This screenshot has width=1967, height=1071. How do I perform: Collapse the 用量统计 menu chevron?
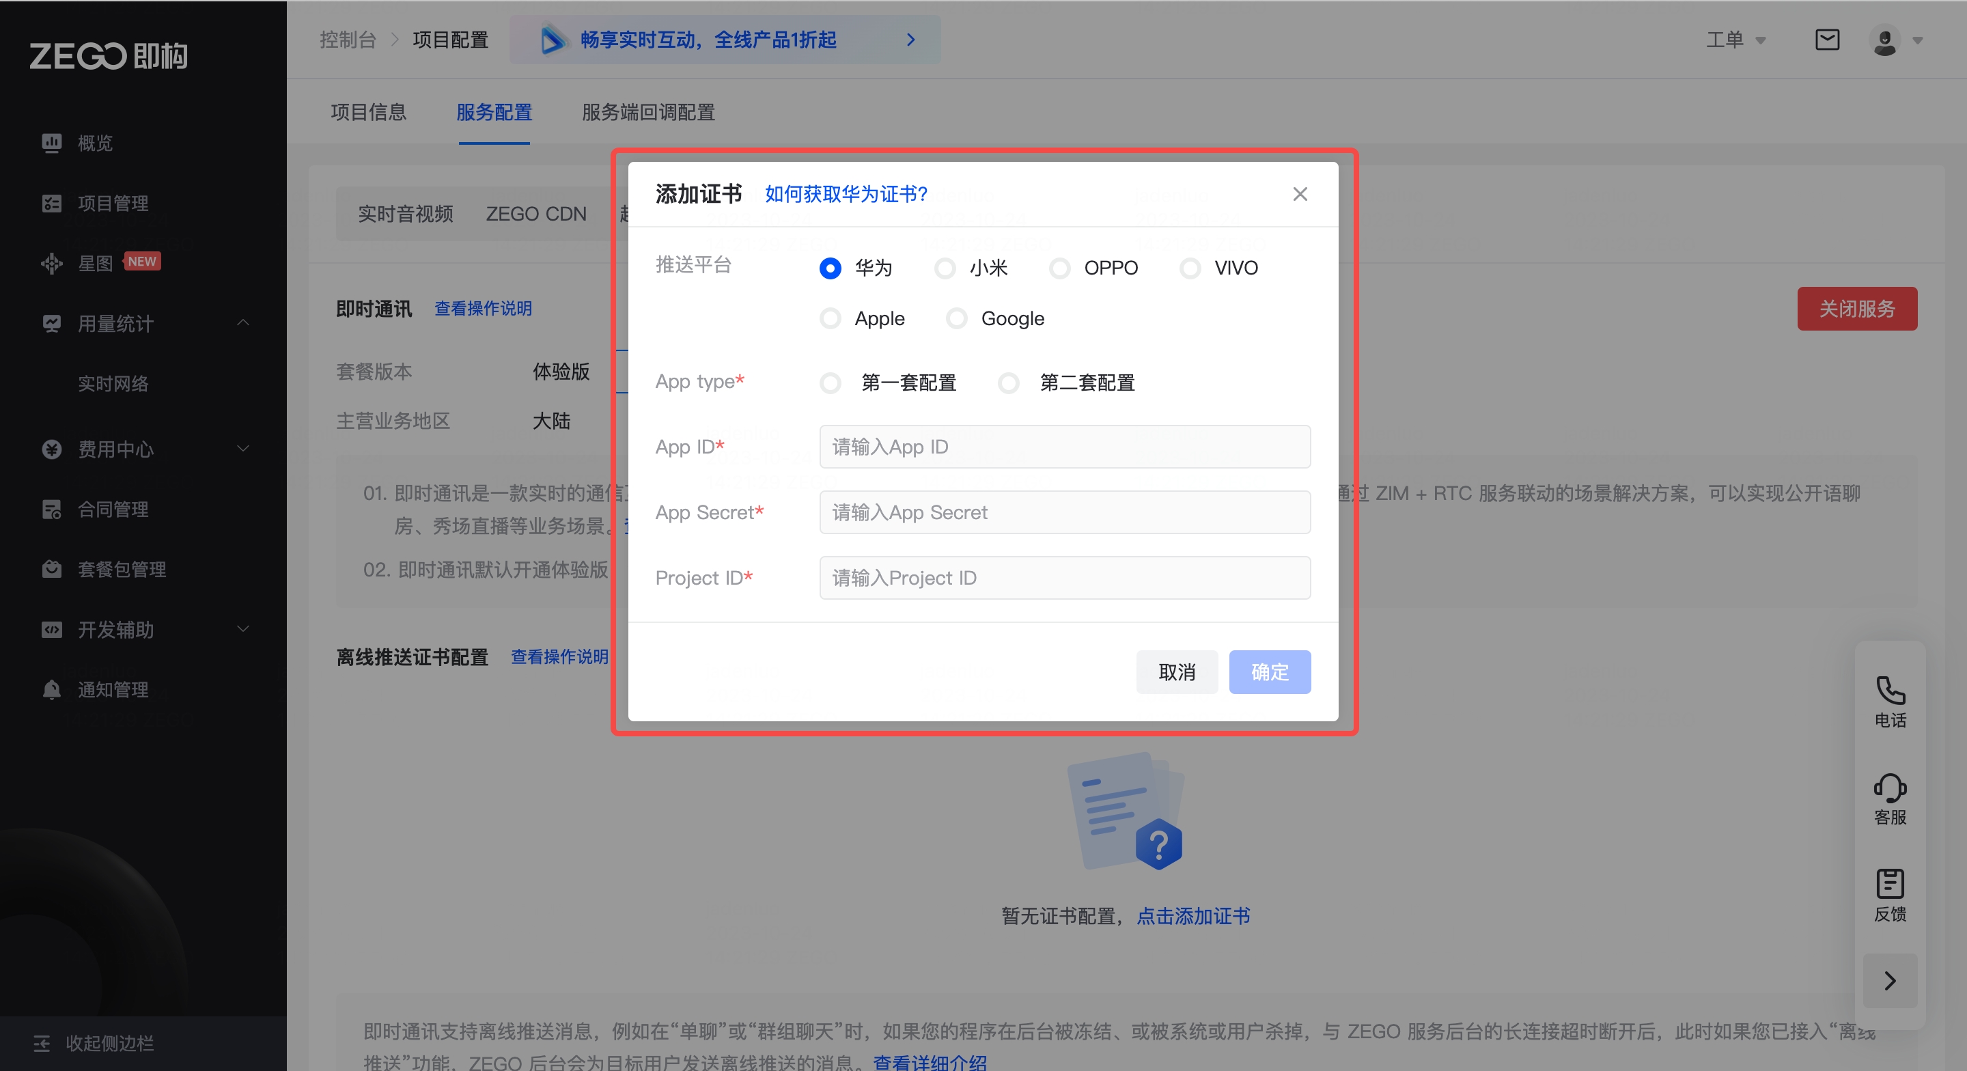(x=244, y=323)
